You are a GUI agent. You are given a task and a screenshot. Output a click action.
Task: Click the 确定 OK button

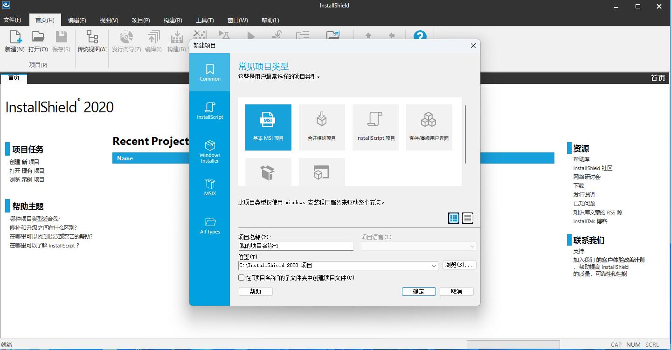pyautogui.click(x=419, y=291)
